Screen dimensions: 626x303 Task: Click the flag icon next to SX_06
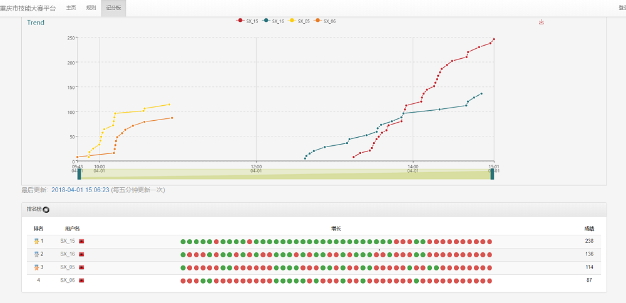[x=81, y=280]
